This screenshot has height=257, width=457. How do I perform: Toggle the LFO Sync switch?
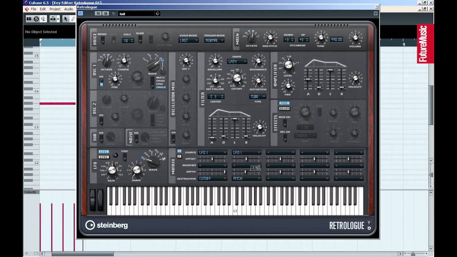pyautogui.click(x=125, y=157)
